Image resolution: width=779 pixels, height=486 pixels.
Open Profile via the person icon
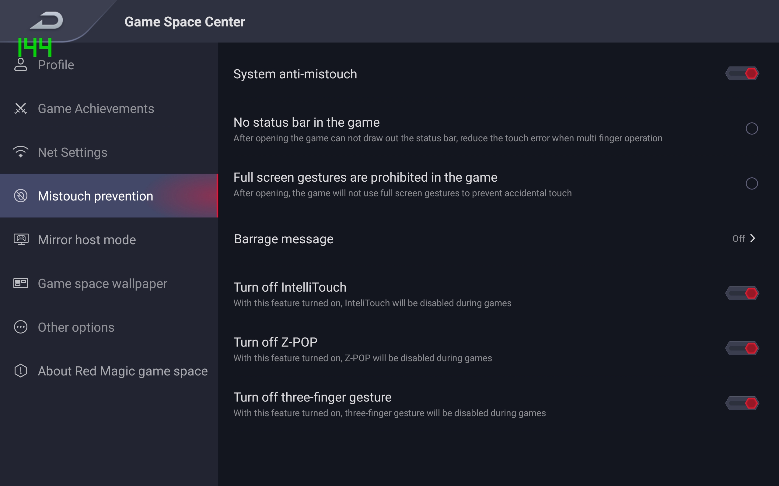21,65
